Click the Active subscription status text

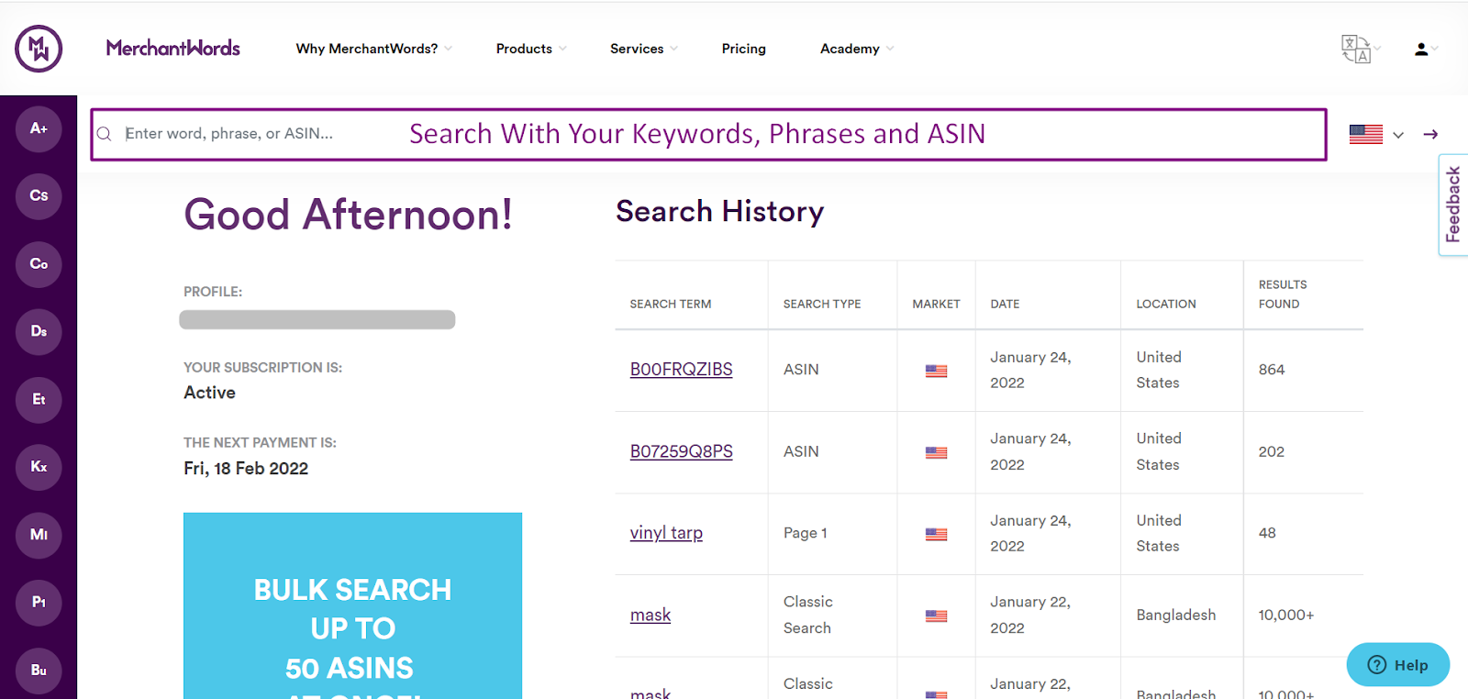point(209,393)
